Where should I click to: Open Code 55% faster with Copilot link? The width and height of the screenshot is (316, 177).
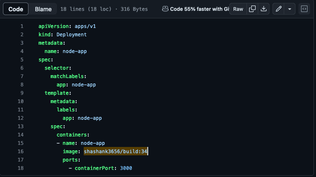coord(199,9)
